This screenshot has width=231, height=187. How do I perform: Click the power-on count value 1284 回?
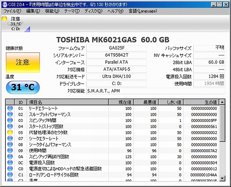pos(209,77)
